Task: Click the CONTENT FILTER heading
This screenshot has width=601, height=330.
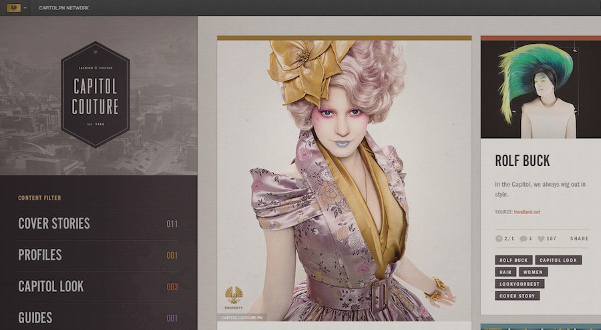Action: click(x=39, y=198)
